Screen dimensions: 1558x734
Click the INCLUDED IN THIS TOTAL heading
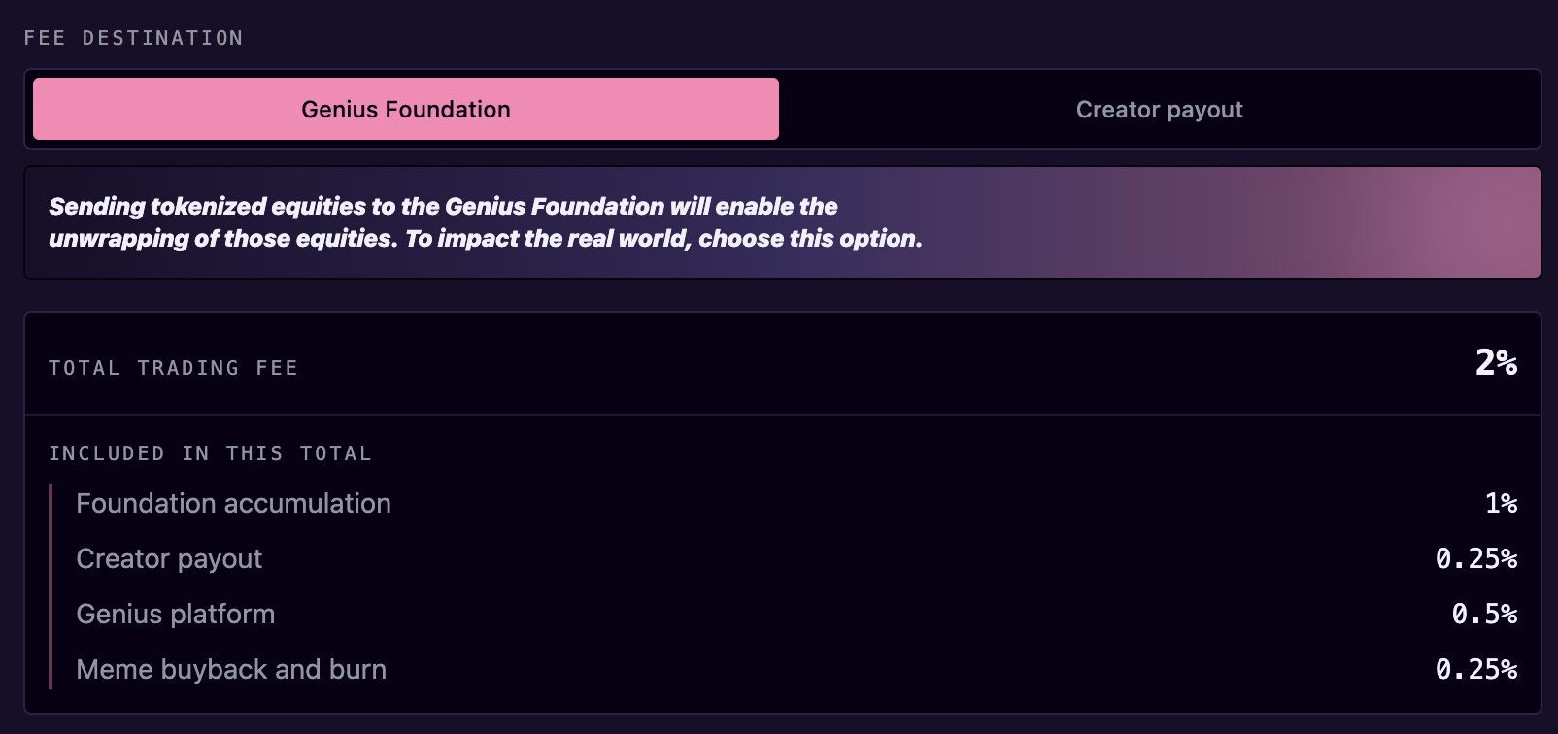coord(211,453)
